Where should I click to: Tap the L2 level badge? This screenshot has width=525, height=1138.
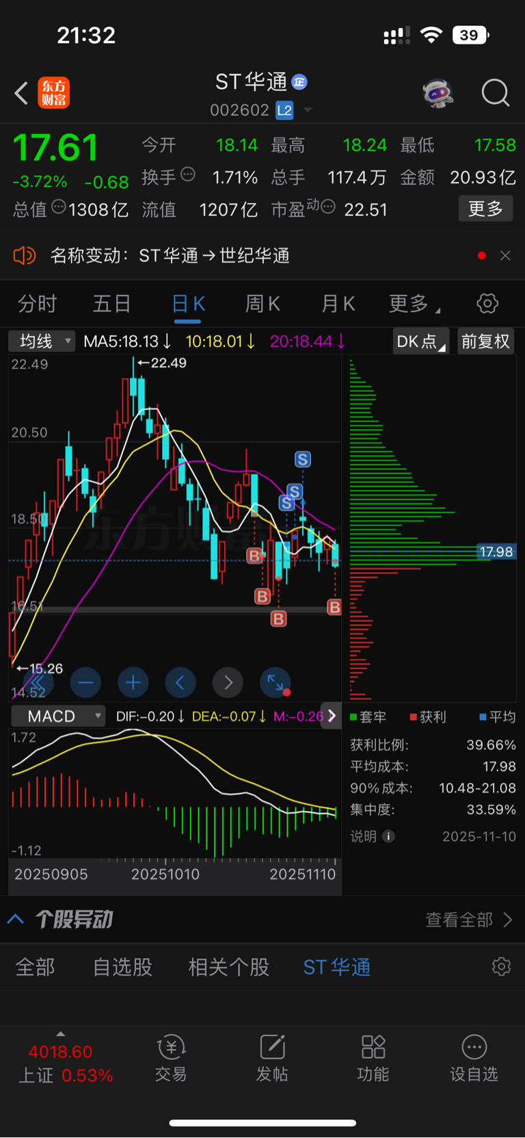coord(284,110)
